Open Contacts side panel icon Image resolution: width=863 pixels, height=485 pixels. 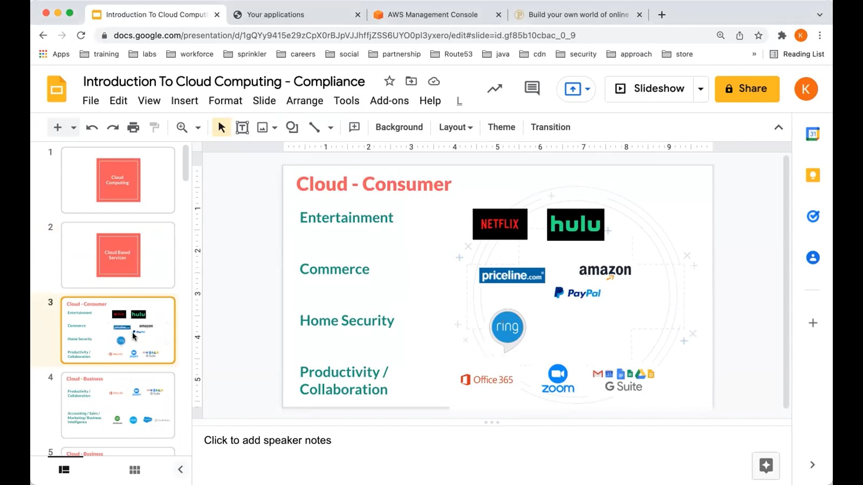click(x=813, y=258)
